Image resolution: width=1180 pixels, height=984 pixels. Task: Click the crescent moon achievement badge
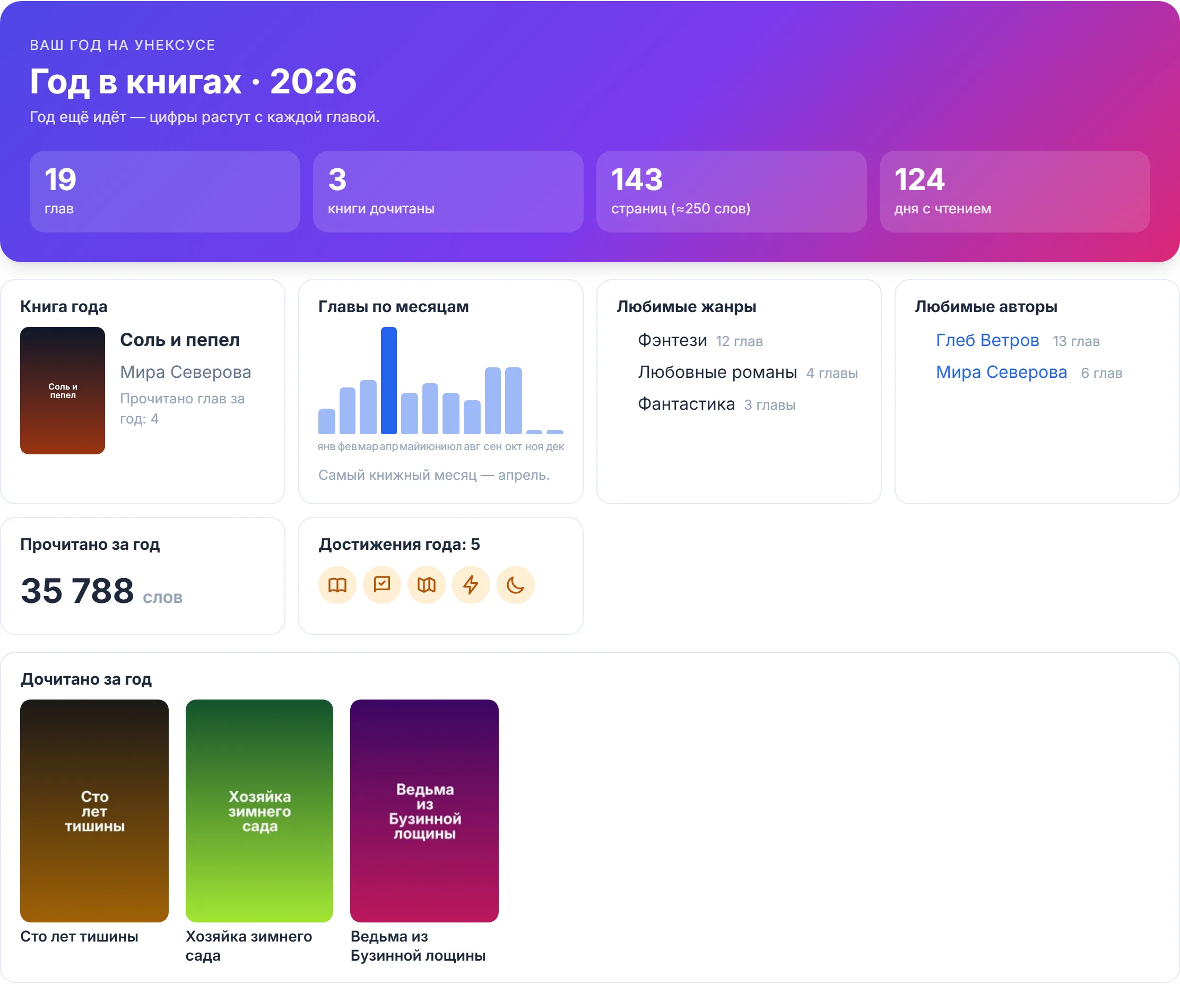(x=515, y=585)
